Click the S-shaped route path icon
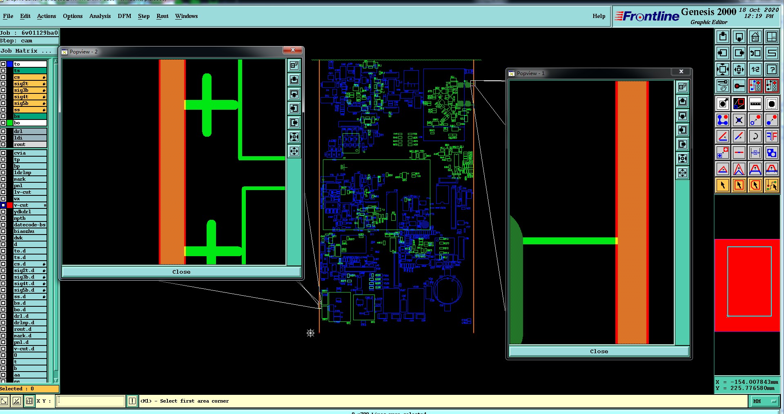 coord(772,53)
